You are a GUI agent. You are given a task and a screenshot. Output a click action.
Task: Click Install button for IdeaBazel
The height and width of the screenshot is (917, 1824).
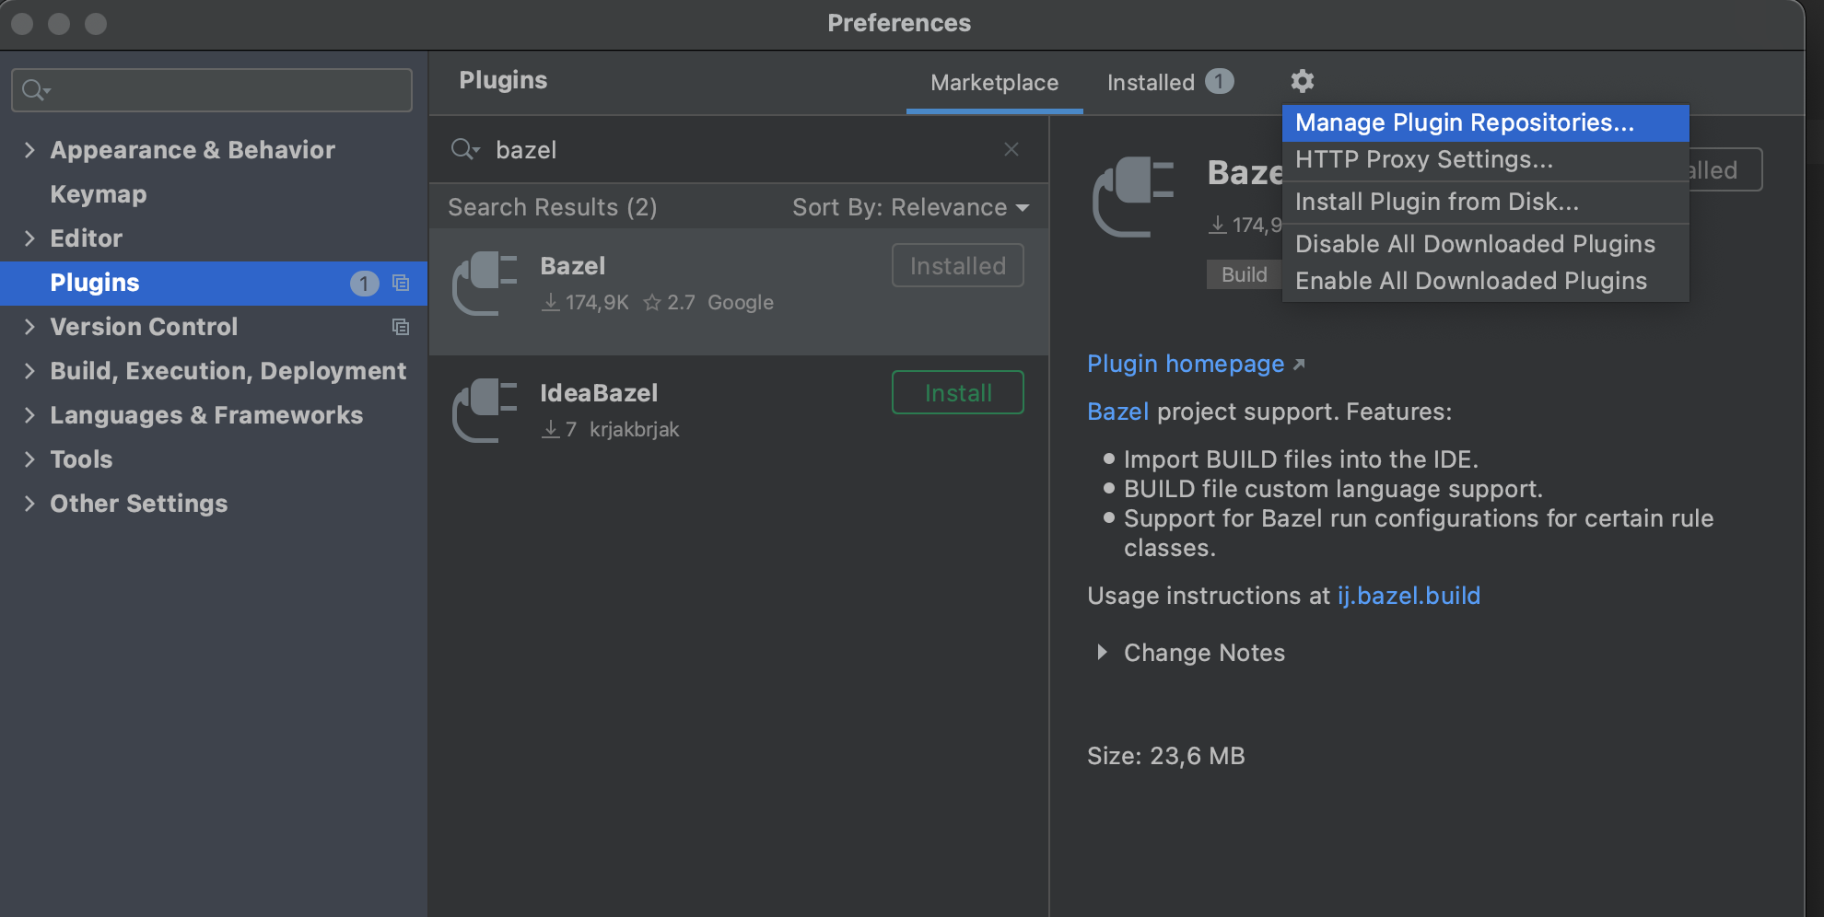pyautogui.click(x=958, y=393)
